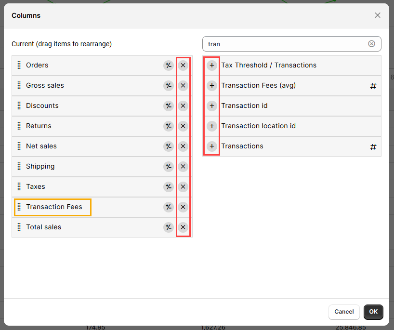Screen dimensions: 394x330
Task: Toggle plus/minus option for Discounts
Action: [168, 106]
